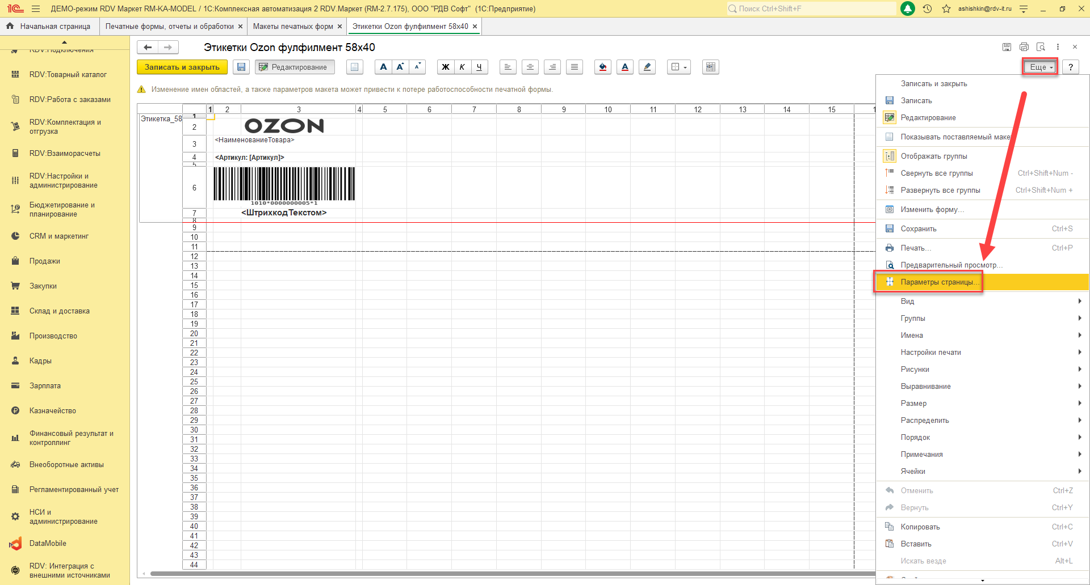Pick the text color tool
Screen dimensions: 1090x585
pos(625,67)
